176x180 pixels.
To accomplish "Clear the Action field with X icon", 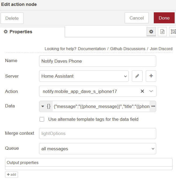I will click(x=142, y=91).
